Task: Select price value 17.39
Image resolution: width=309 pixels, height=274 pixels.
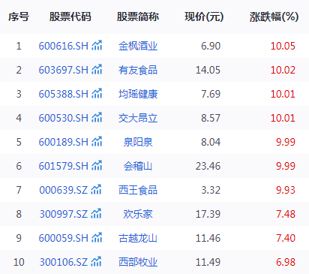Action: pyautogui.click(x=208, y=214)
